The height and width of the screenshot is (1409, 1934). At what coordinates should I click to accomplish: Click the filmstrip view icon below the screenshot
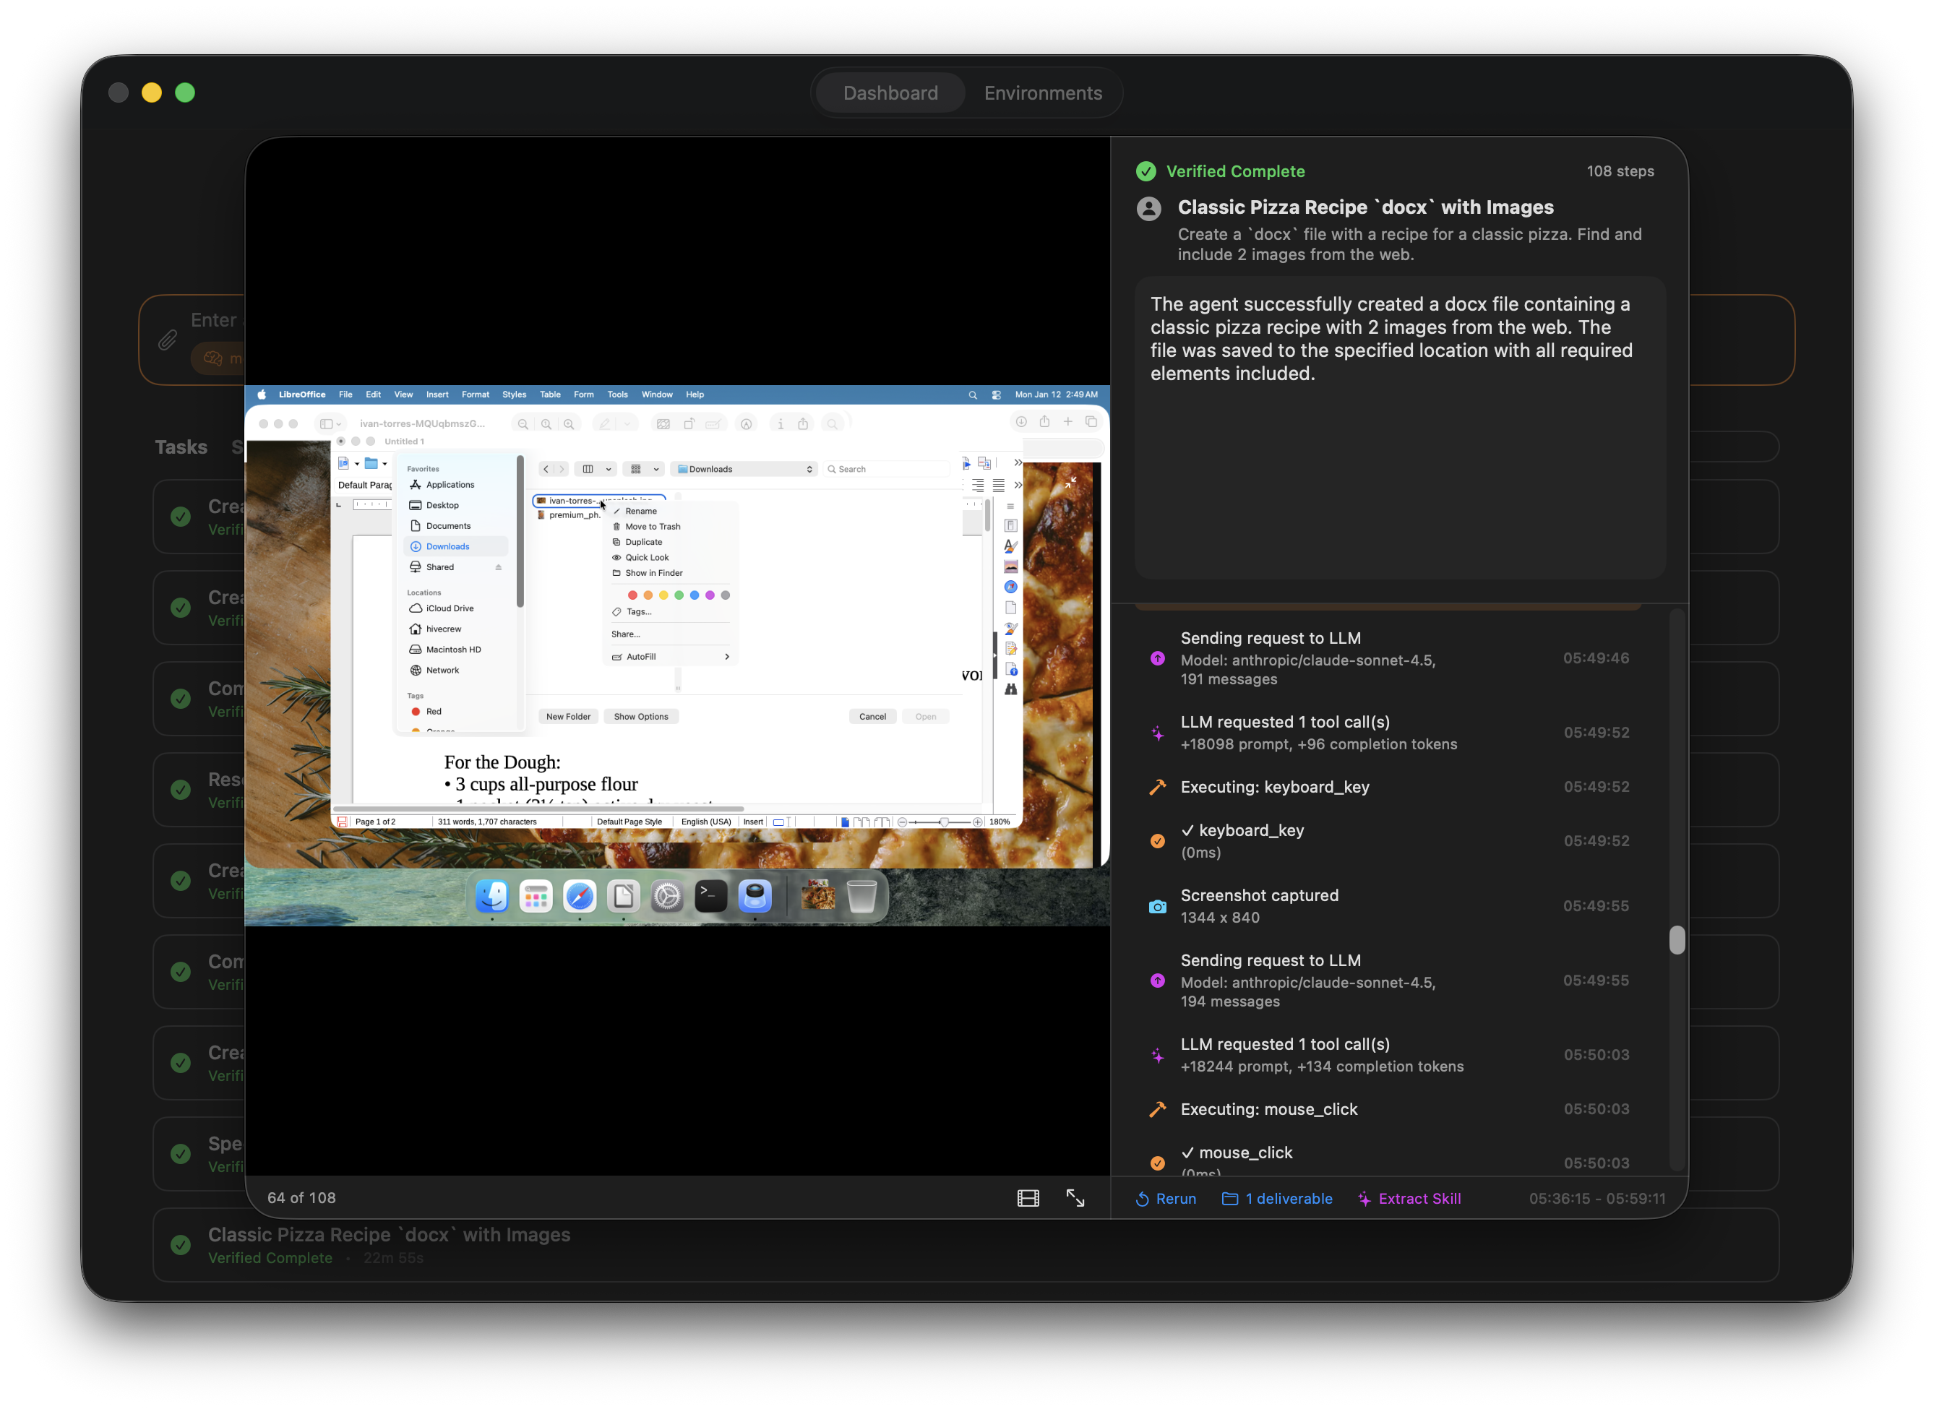(x=1028, y=1198)
